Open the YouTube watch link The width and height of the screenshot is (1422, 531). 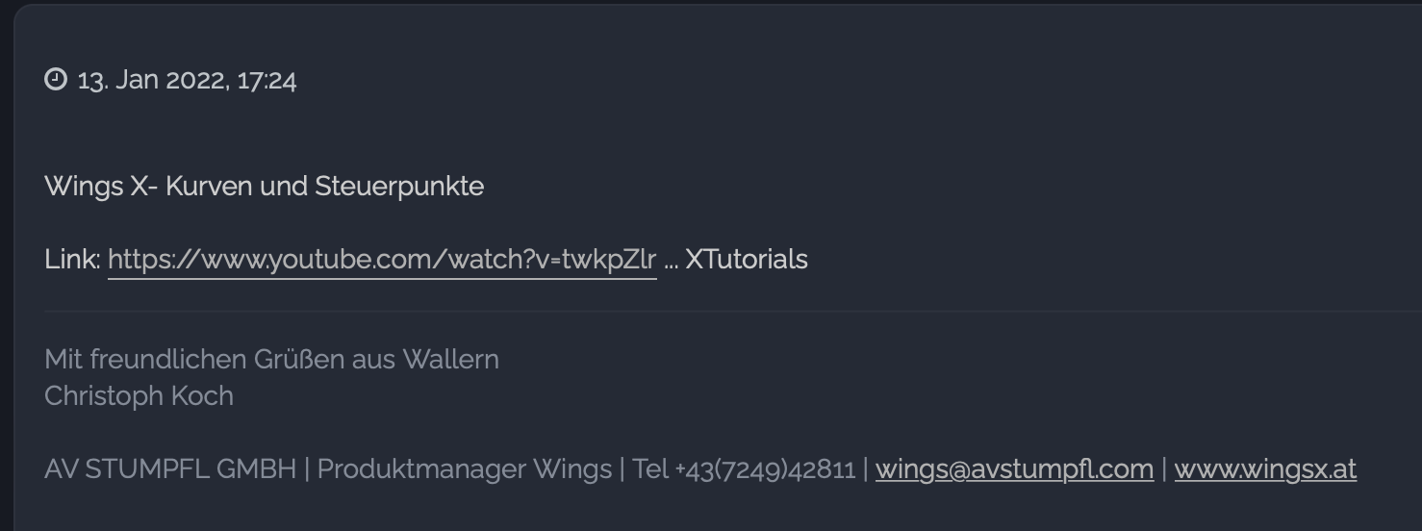pyautogui.click(x=382, y=260)
